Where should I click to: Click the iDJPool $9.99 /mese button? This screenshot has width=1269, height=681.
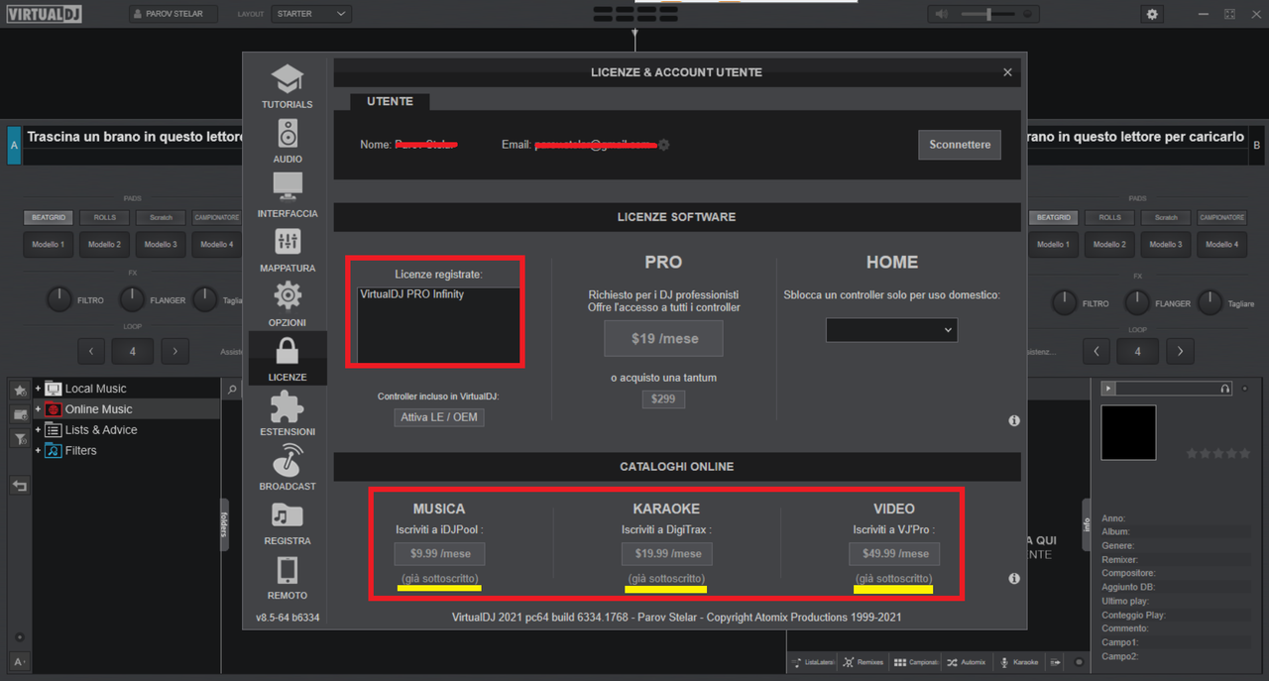439,554
